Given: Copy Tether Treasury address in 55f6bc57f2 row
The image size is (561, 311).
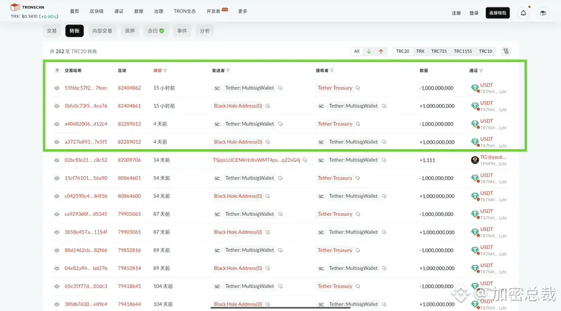Looking at the screenshot, I should pos(358,88).
